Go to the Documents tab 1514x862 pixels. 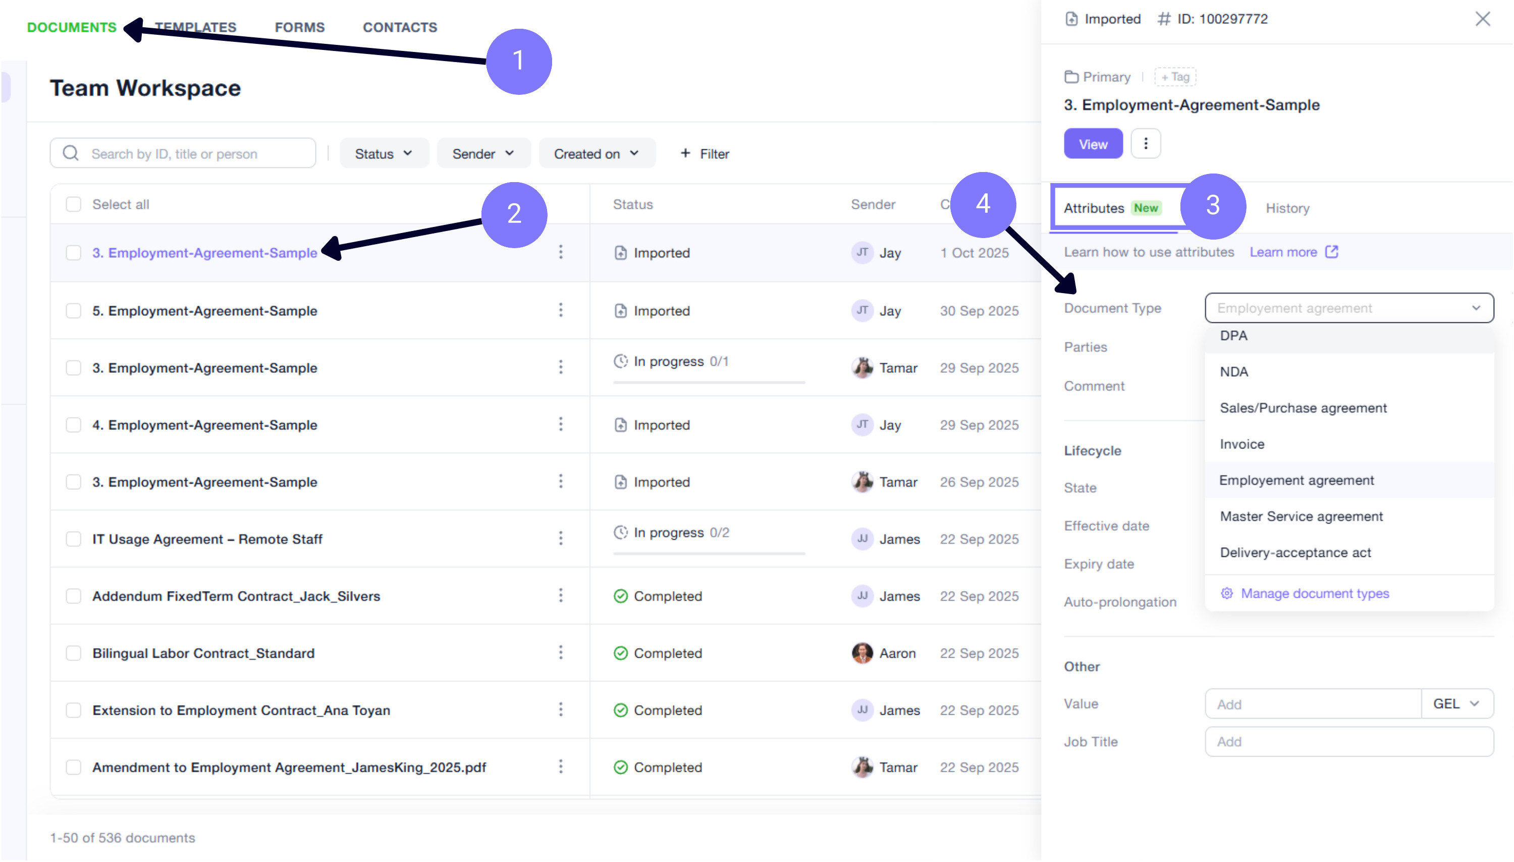coord(72,27)
